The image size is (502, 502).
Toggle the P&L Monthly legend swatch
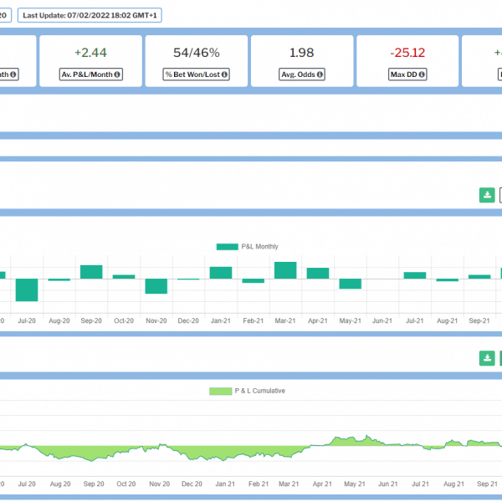coord(228,247)
